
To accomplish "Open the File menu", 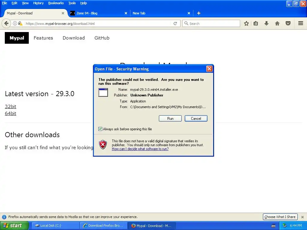I will pyautogui.click(x=4, y=3).
